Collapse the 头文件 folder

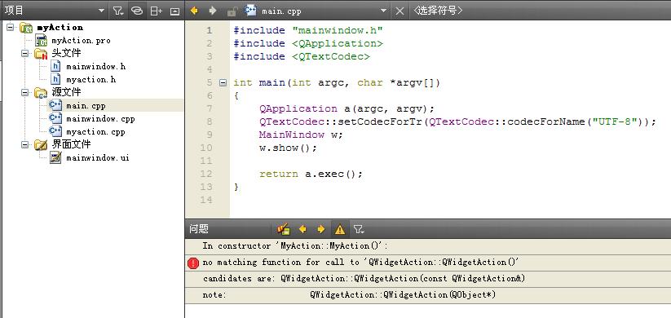point(25,54)
